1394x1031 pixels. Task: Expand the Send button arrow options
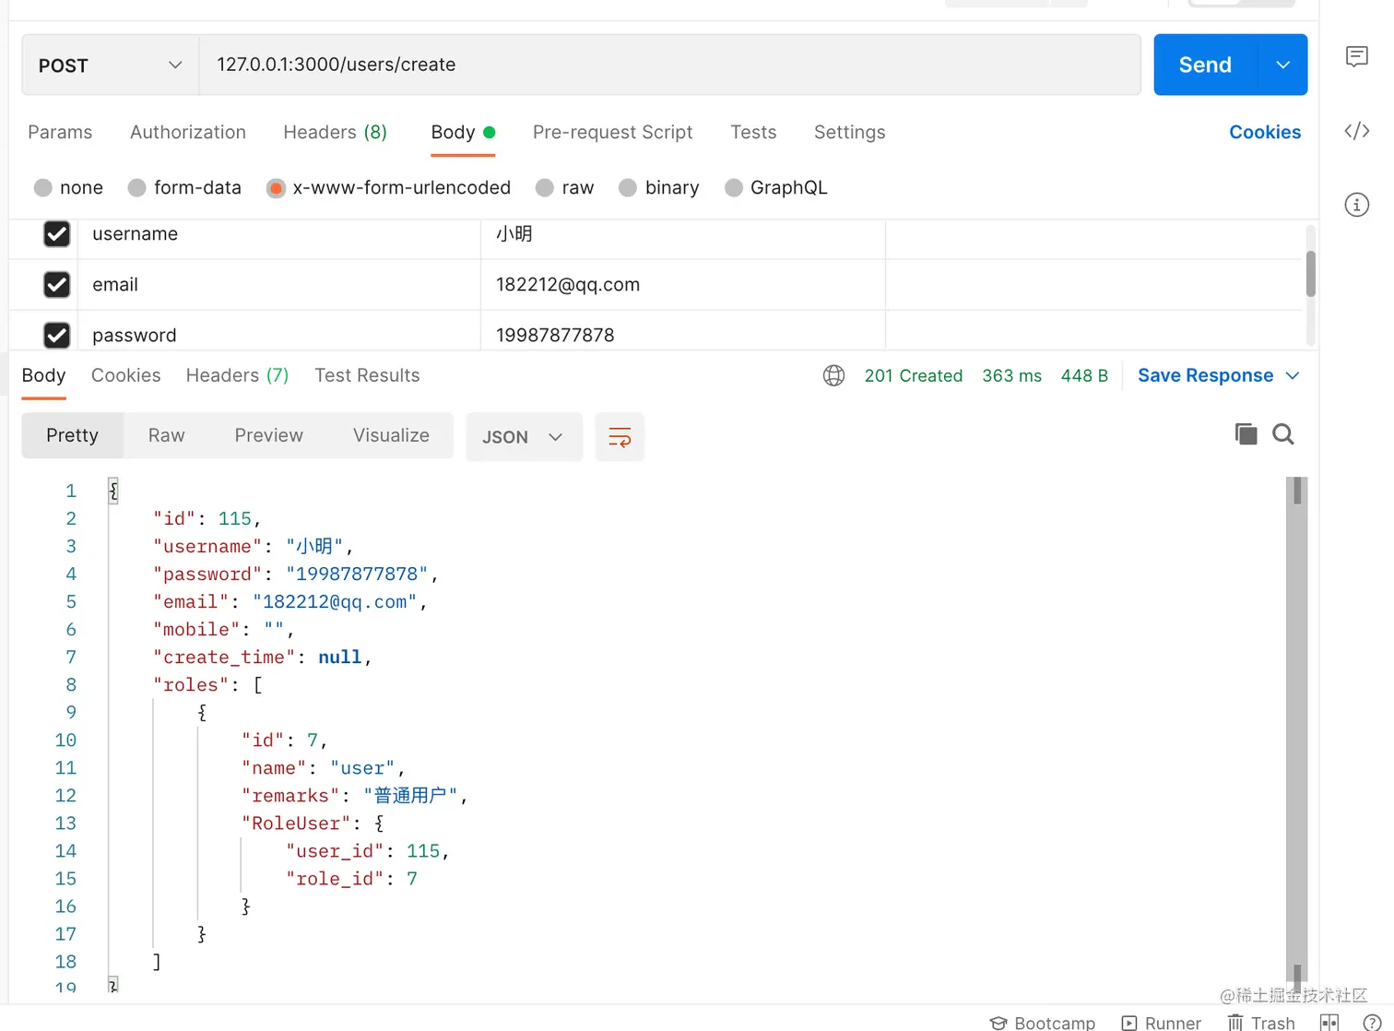pyautogui.click(x=1282, y=65)
